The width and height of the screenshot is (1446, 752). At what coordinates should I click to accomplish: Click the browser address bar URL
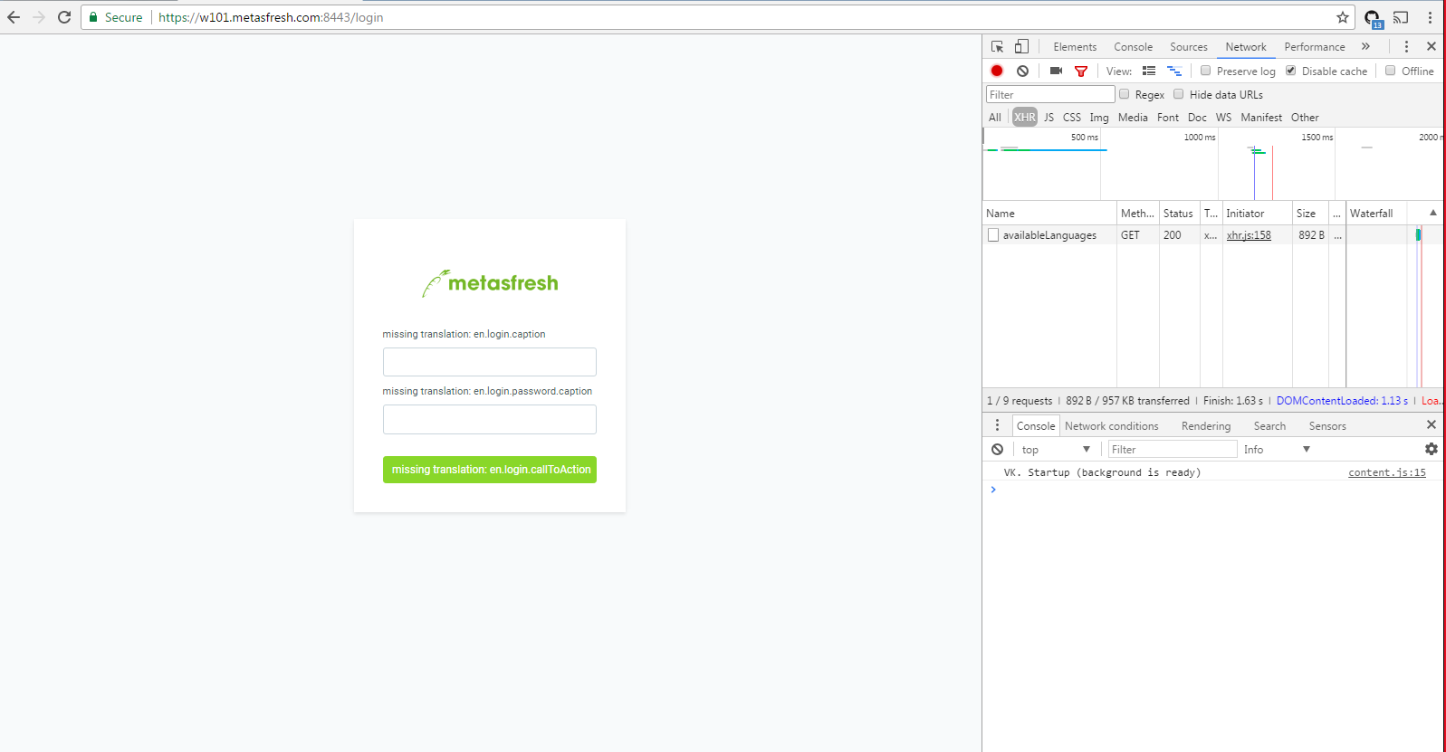pos(271,17)
